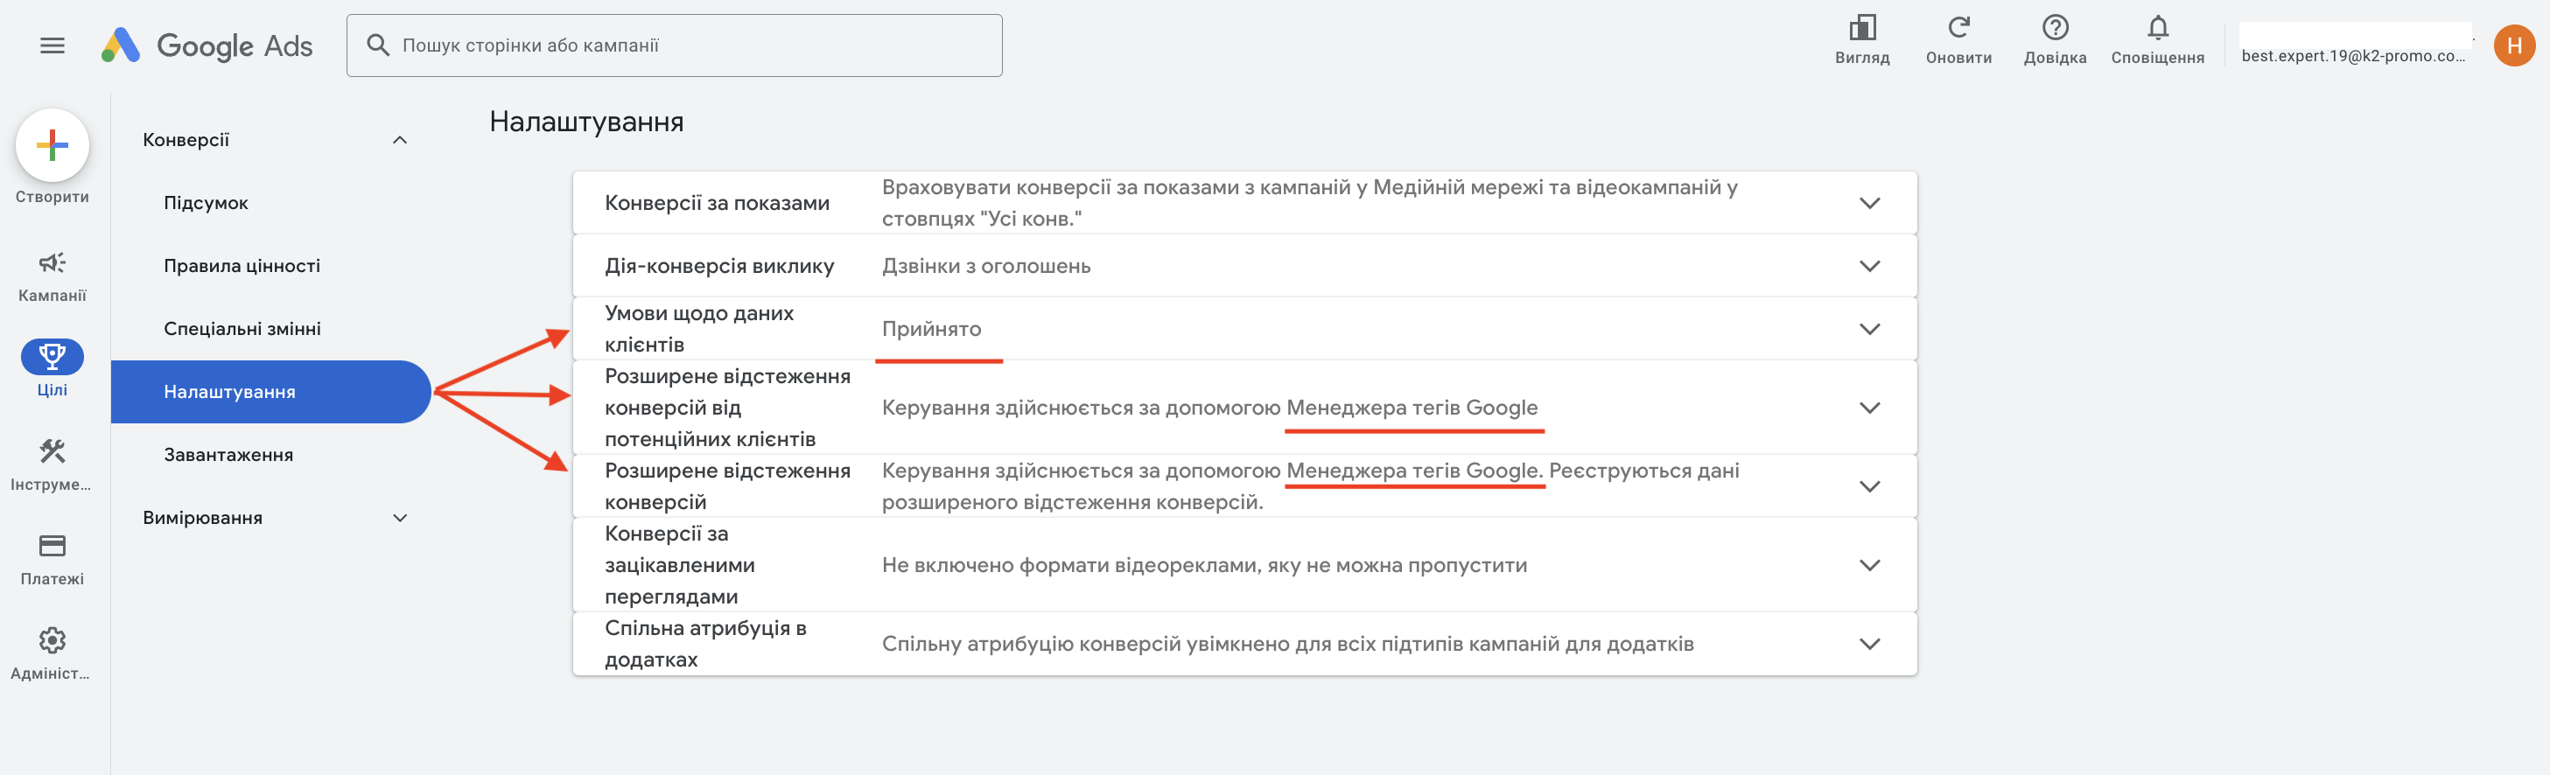Click the Дія-конверсія виклику label
2550x775 pixels.
(719, 265)
